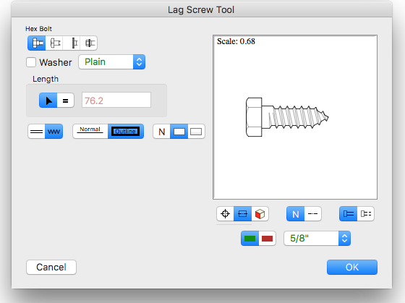
Task: Select the straight double-line thread style
Action: click(36, 132)
